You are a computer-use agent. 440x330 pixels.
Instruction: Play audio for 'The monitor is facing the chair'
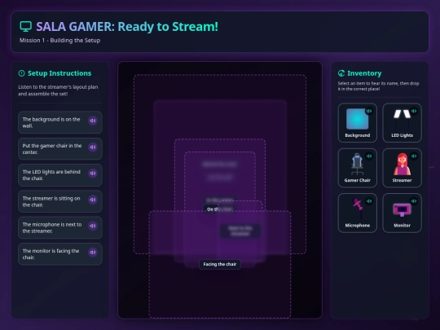tap(93, 253)
